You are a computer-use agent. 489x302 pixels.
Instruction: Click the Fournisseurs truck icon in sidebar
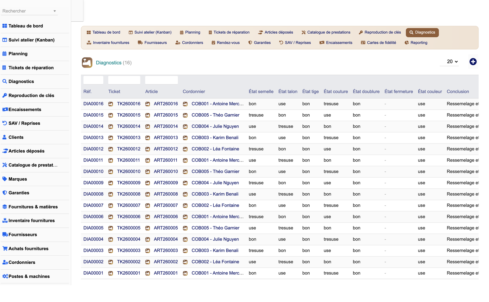(x=5, y=235)
